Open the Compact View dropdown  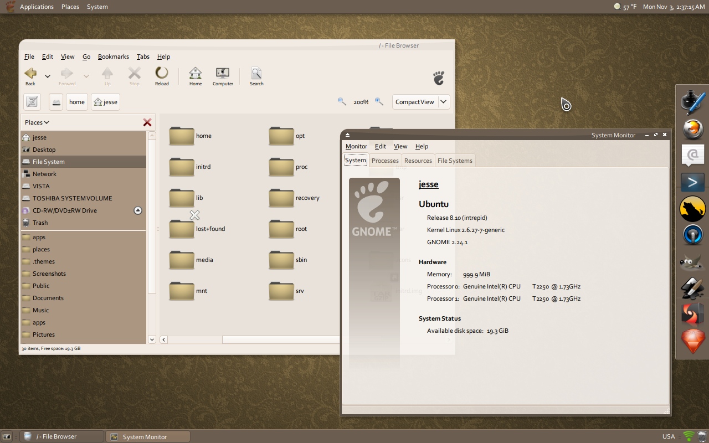click(421, 102)
